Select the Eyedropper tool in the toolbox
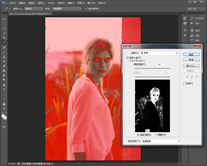 click(x=4, y=42)
